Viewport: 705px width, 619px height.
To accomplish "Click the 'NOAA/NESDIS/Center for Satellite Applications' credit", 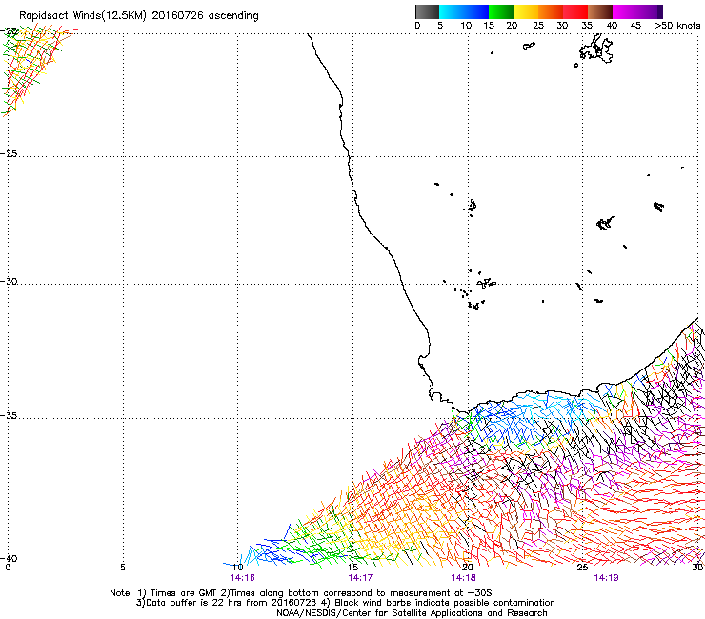I will (412, 613).
